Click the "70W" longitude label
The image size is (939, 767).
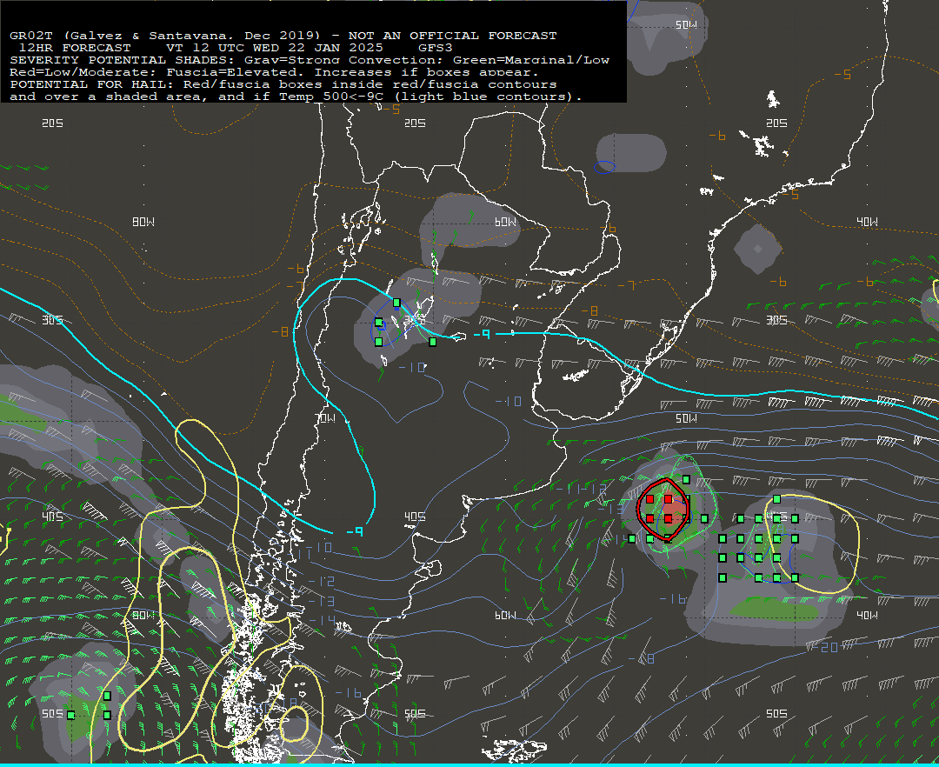pos(326,418)
